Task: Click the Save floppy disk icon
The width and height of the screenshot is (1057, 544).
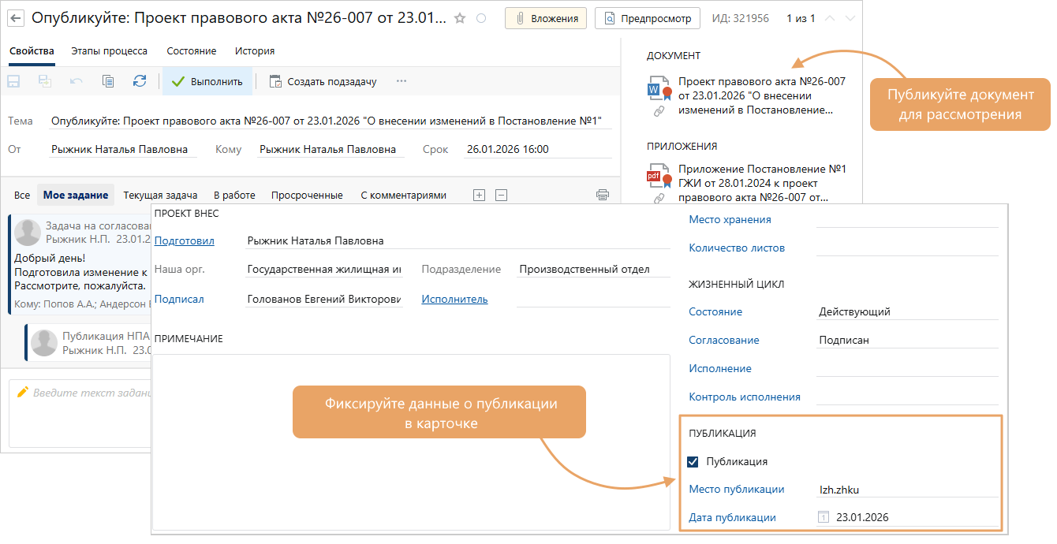Action: [x=13, y=81]
